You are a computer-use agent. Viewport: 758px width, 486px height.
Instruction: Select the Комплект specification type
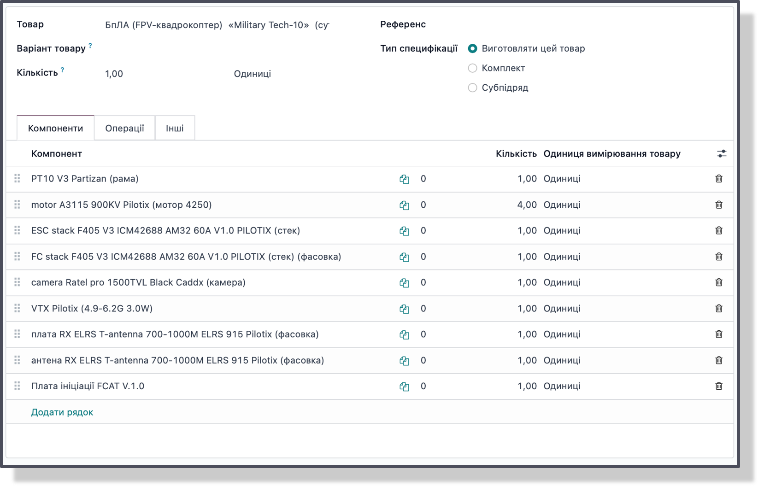pyautogui.click(x=472, y=68)
